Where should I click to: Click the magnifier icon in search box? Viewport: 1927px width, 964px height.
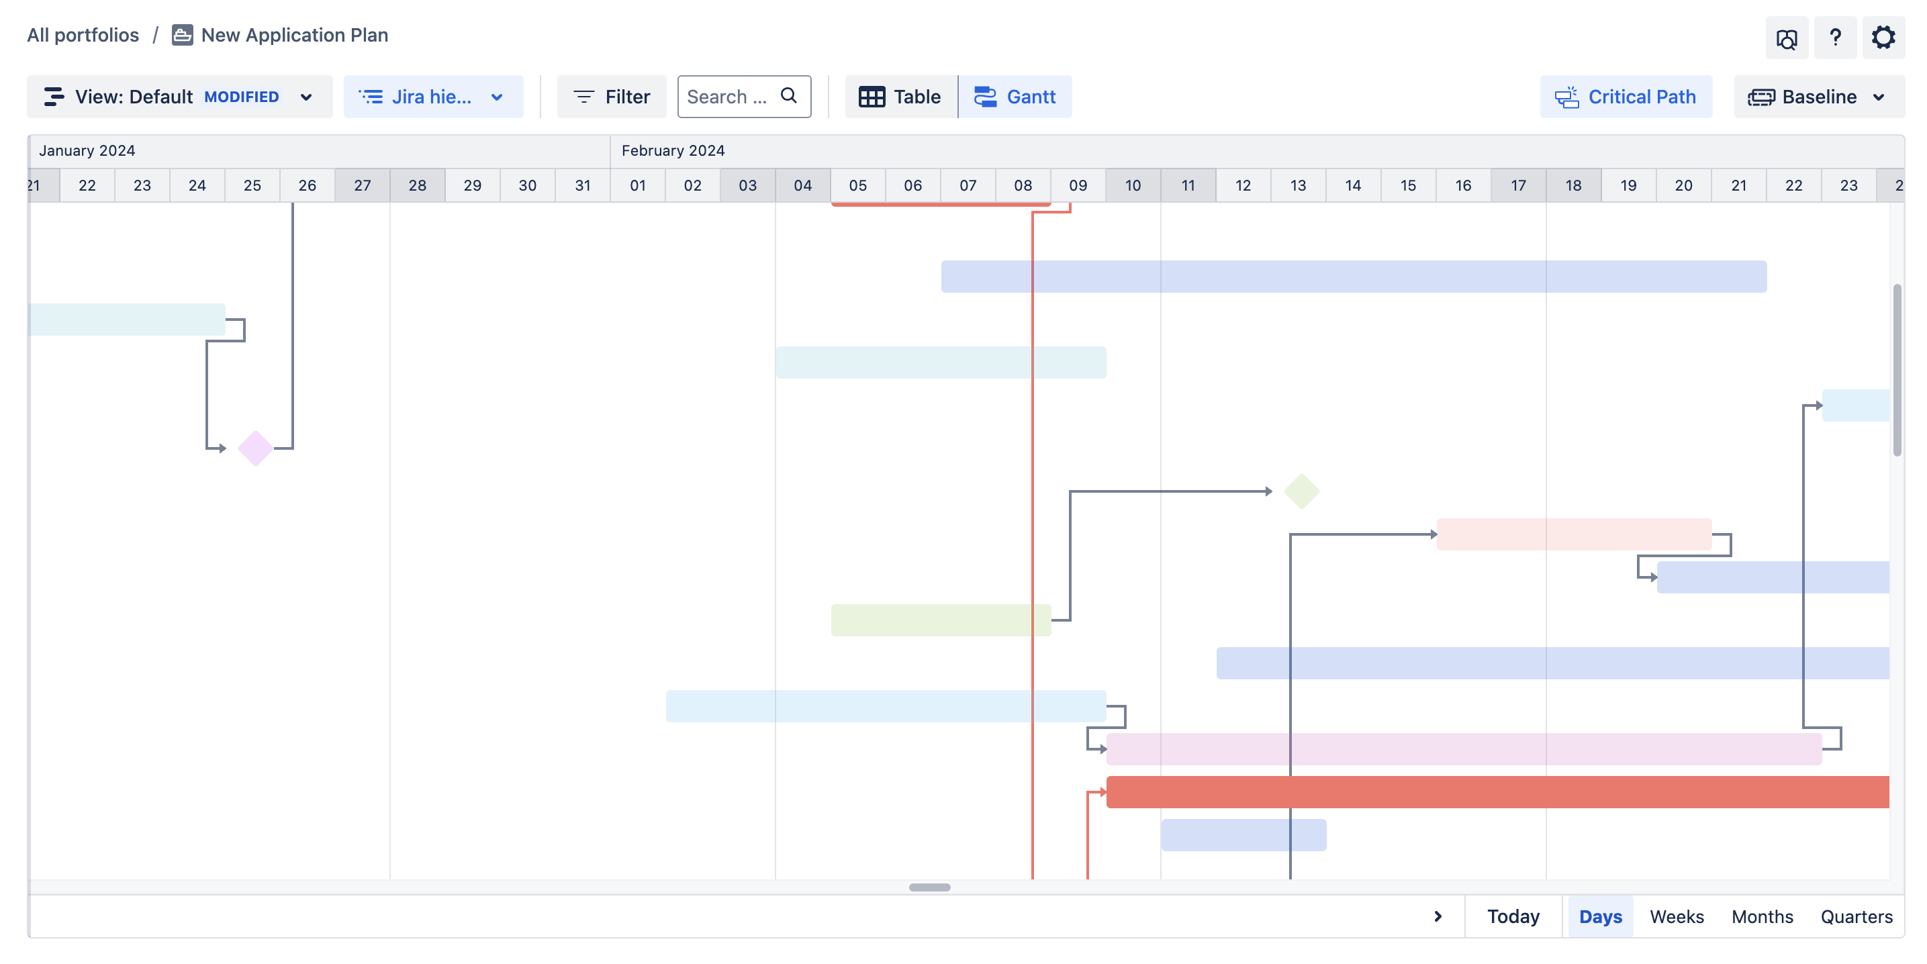pyautogui.click(x=788, y=96)
